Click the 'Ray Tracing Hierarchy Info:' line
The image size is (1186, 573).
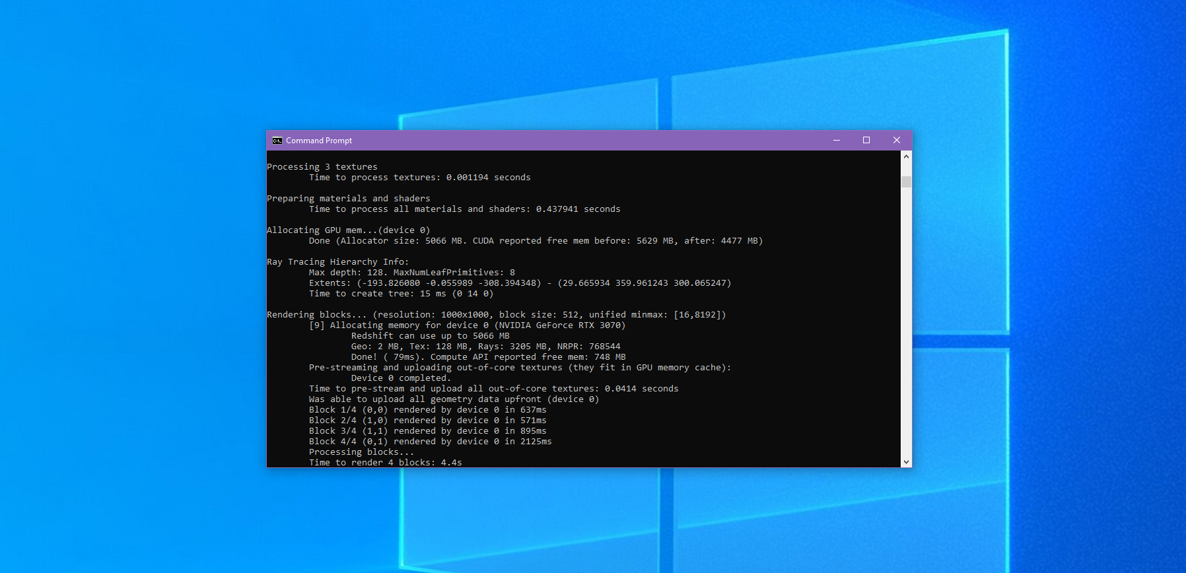pos(338,262)
